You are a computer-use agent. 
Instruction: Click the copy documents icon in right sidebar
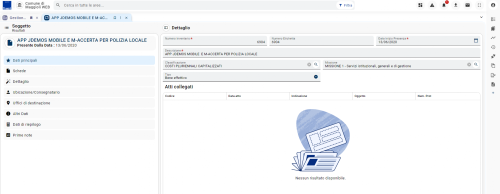tap(493, 65)
